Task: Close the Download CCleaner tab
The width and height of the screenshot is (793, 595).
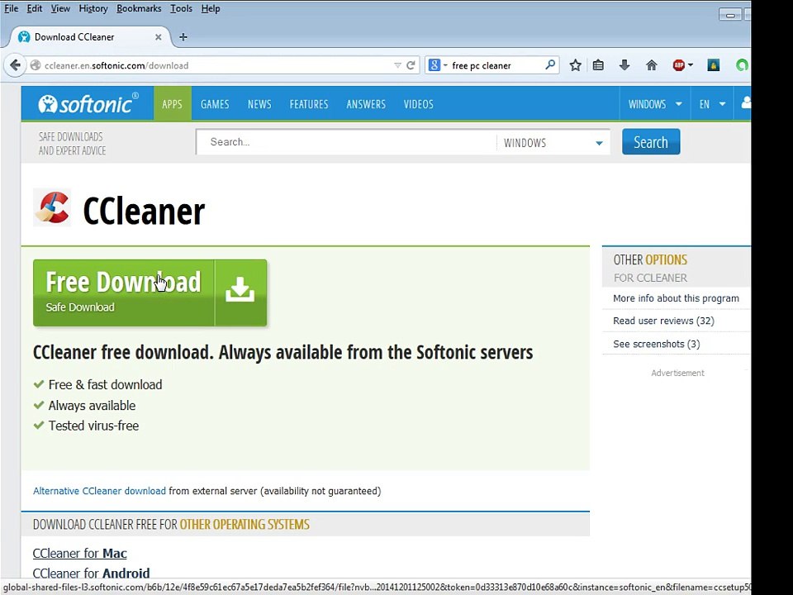Action: coord(159,37)
